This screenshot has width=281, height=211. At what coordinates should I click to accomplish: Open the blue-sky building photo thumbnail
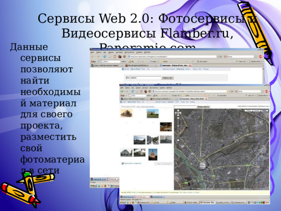point(153,113)
